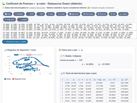Click the table cell -131.31594
Viewport: 137px width, 103px height.
point(99,86)
